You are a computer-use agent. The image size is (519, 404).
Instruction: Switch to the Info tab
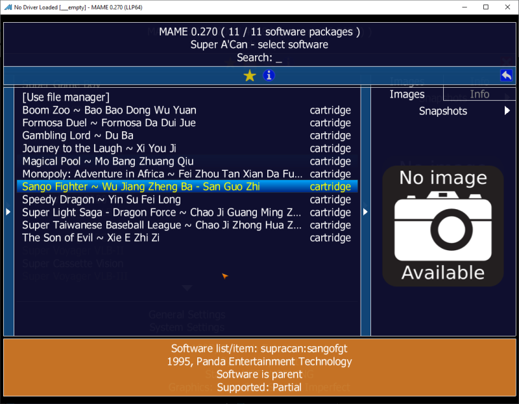point(479,94)
